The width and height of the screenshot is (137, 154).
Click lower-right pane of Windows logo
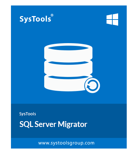click(x=115, y=23)
